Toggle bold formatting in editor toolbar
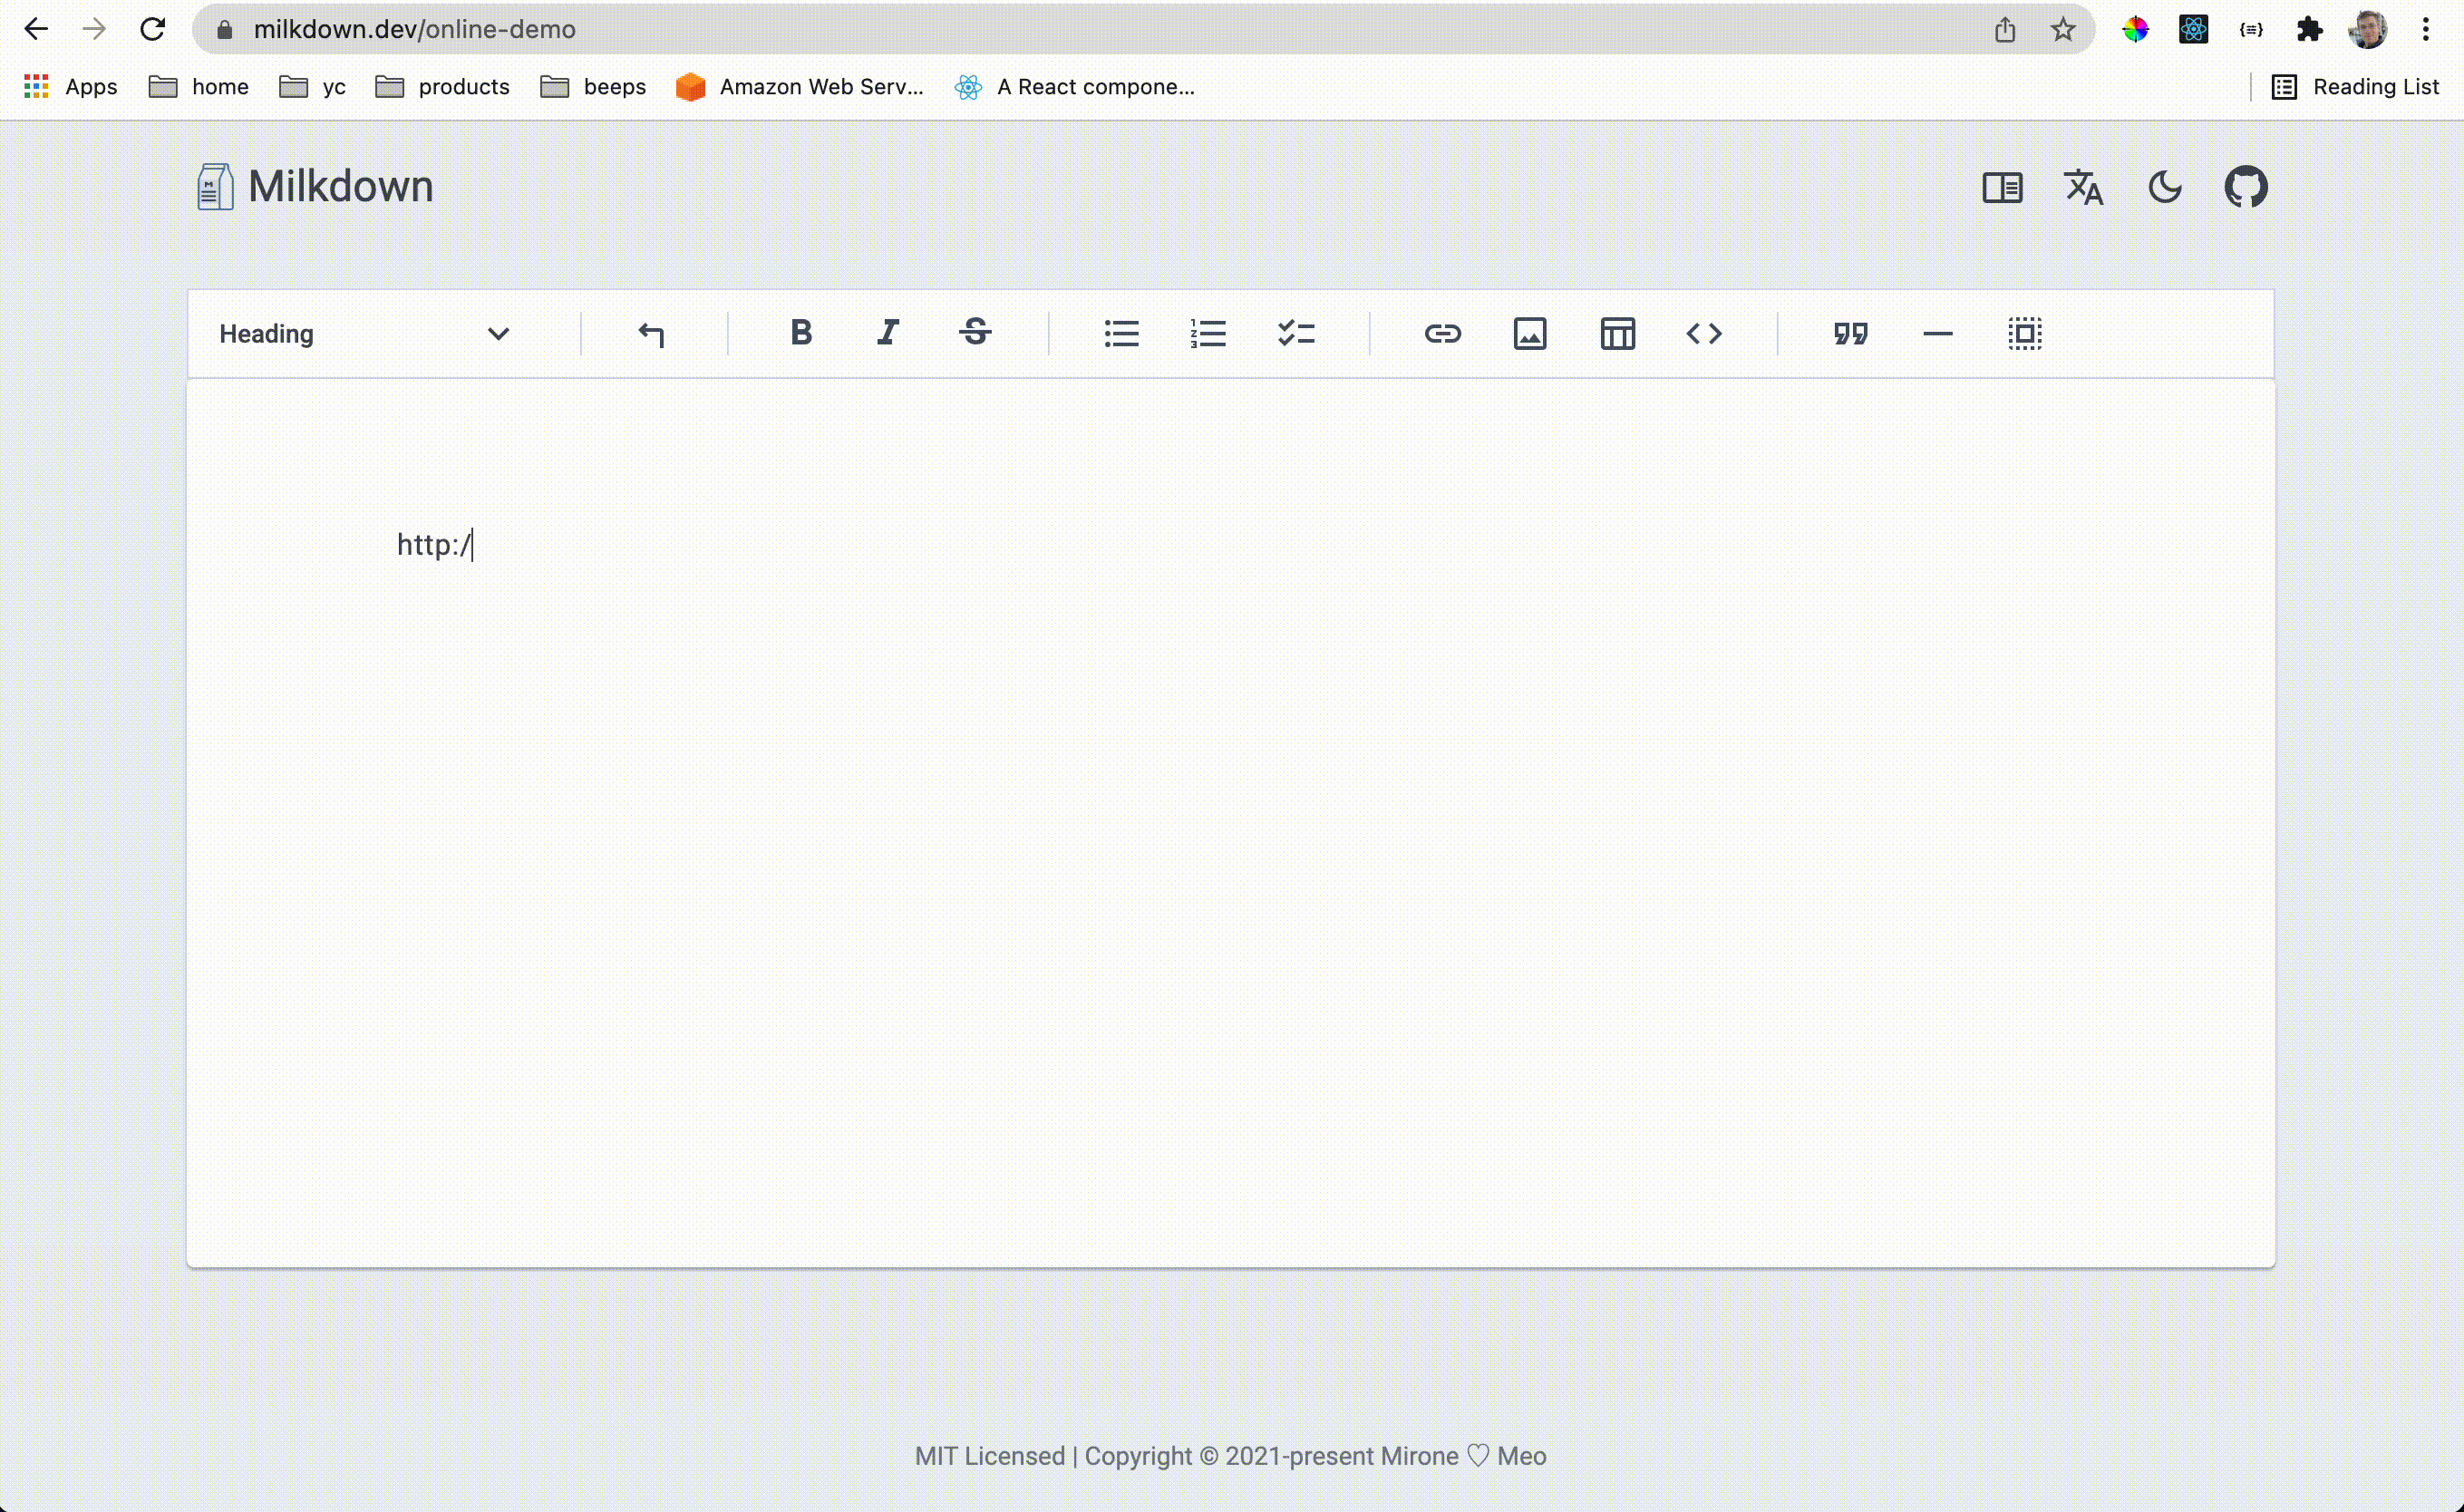Image resolution: width=2464 pixels, height=1512 pixels. (800, 333)
